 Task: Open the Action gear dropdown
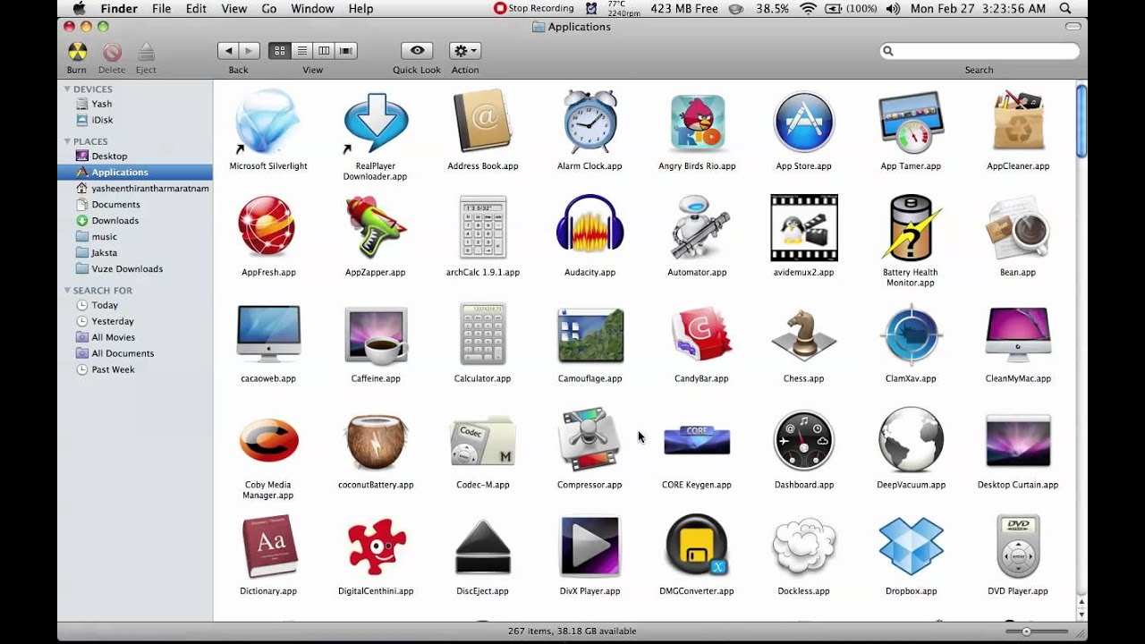(x=464, y=51)
